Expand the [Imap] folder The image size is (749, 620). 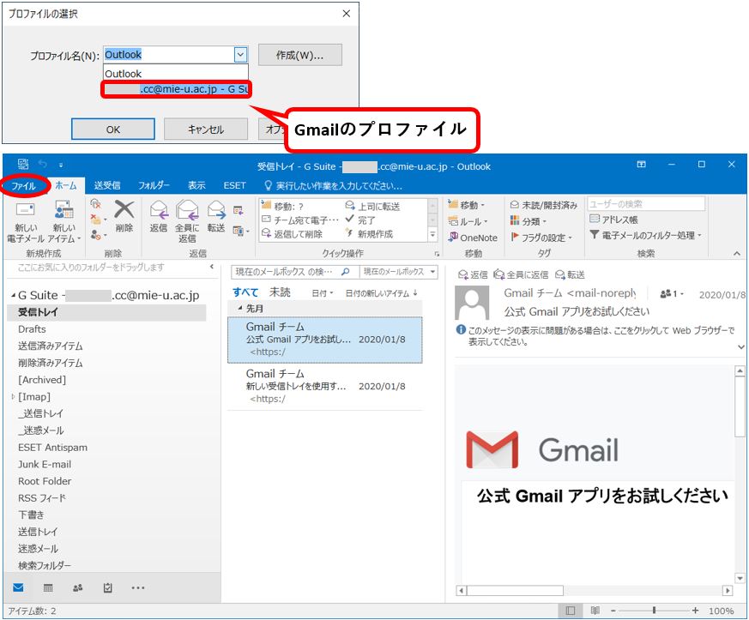click(13, 397)
